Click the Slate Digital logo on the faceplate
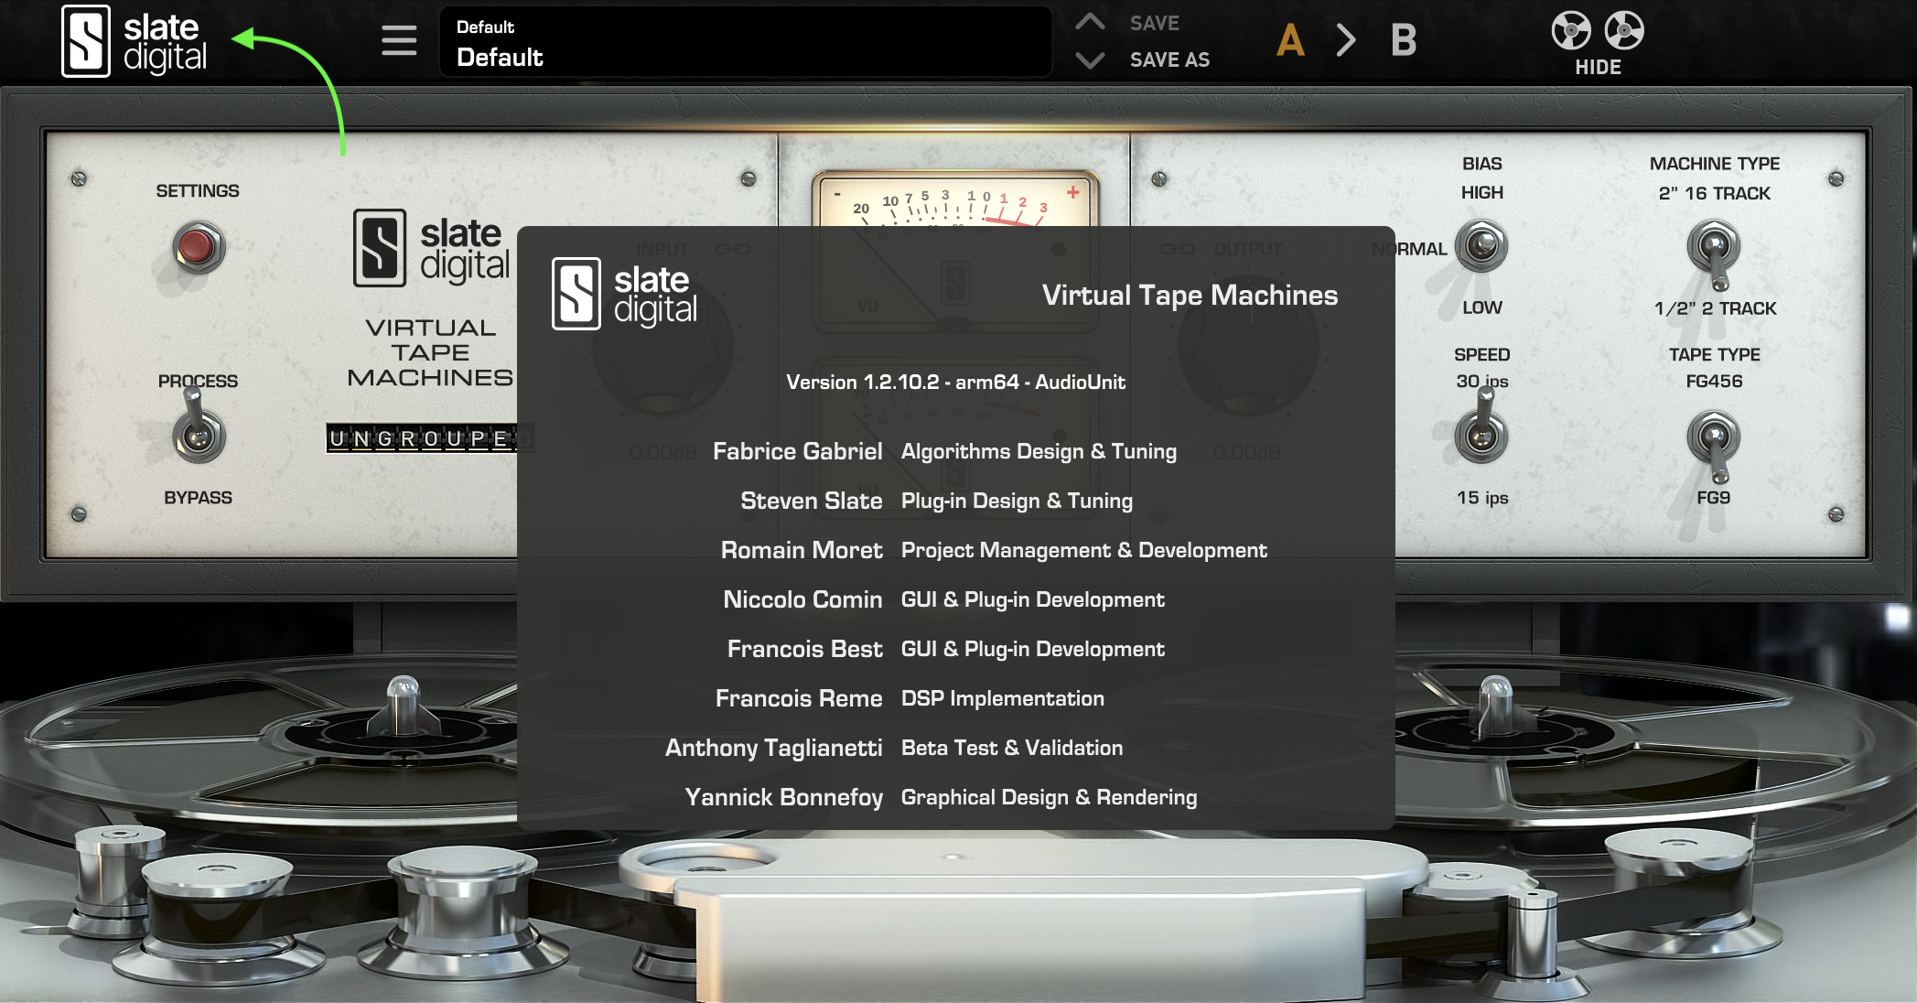This screenshot has width=1917, height=1003. coord(430,249)
